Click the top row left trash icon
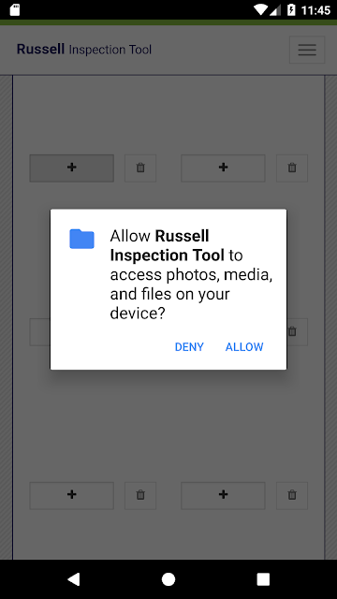 (x=140, y=168)
